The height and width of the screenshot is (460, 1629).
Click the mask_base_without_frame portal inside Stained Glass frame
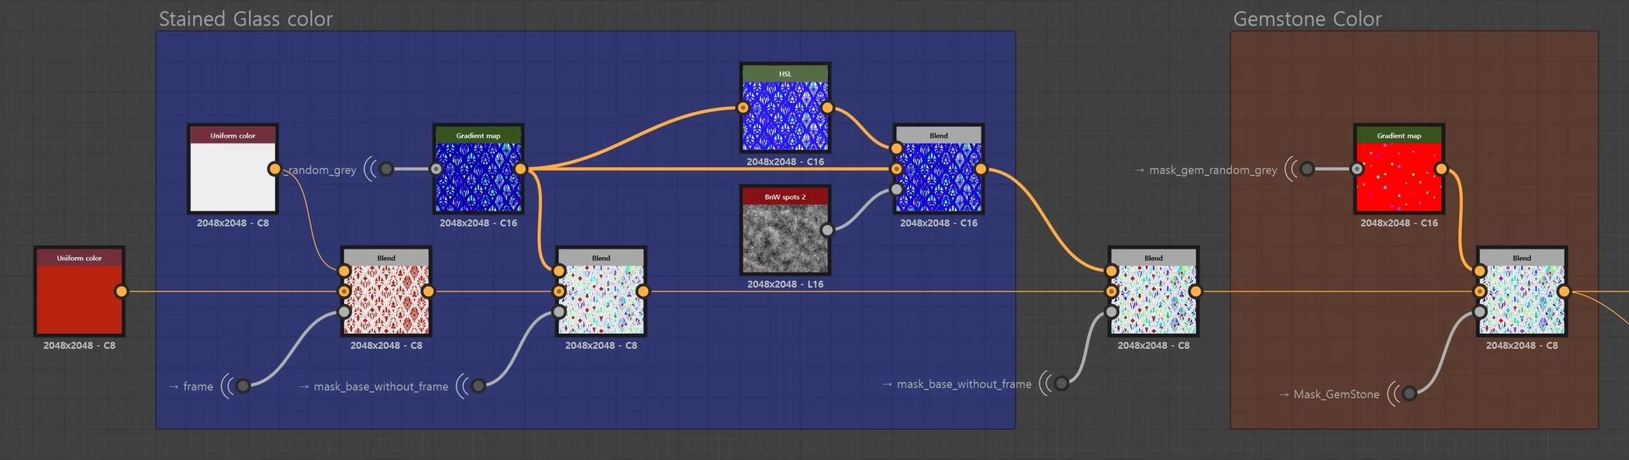click(x=478, y=386)
